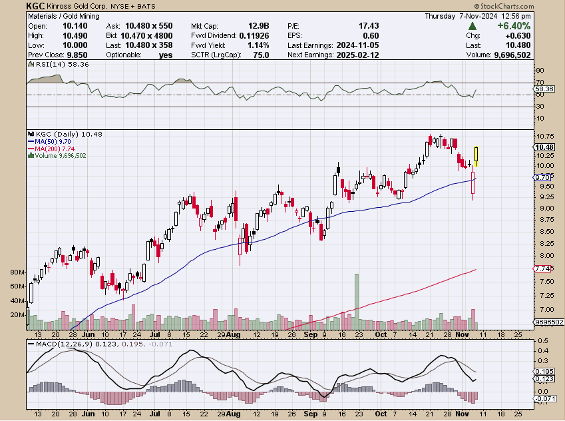Click the 0.123 MACD tag on right axis
565x421 pixels.
[544, 379]
